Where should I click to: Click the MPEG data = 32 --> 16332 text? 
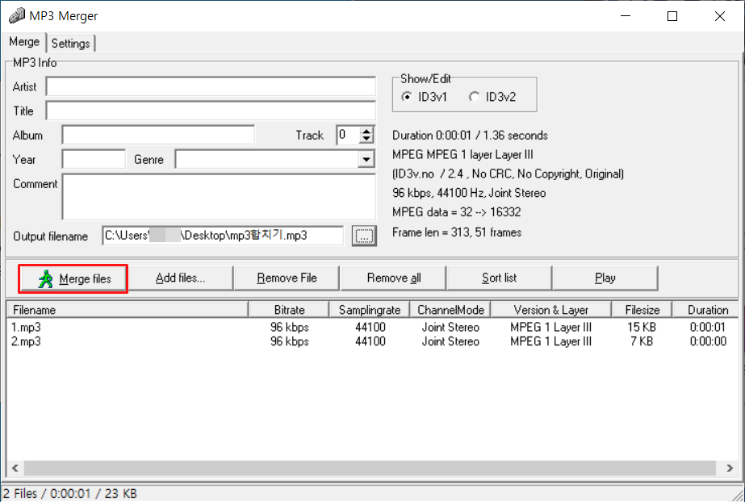click(x=457, y=211)
